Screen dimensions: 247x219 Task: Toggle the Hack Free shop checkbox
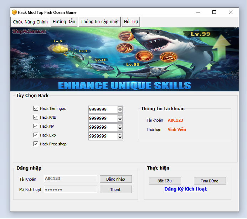click(36, 144)
